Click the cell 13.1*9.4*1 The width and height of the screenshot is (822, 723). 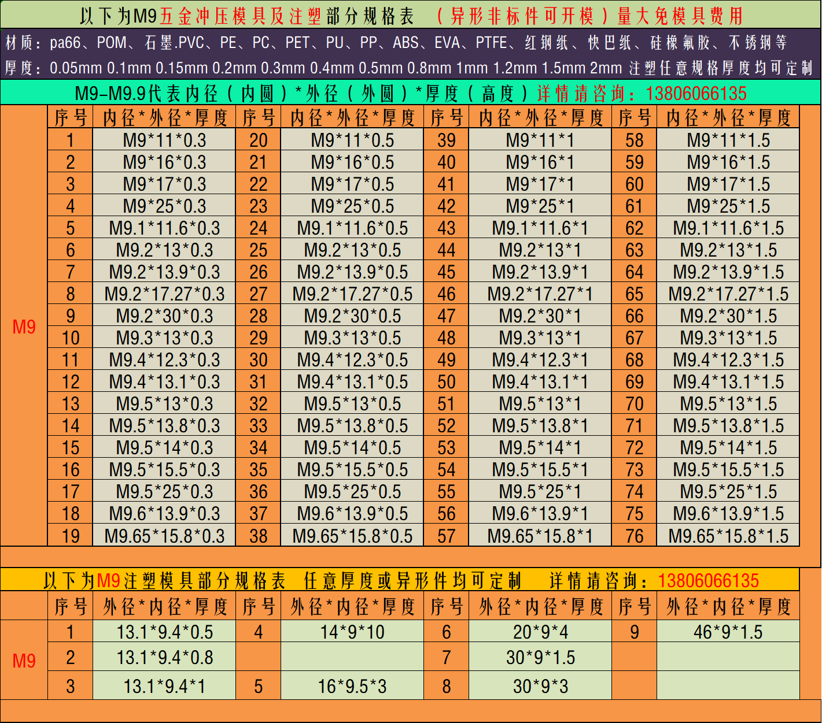pyautogui.click(x=164, y=685)
